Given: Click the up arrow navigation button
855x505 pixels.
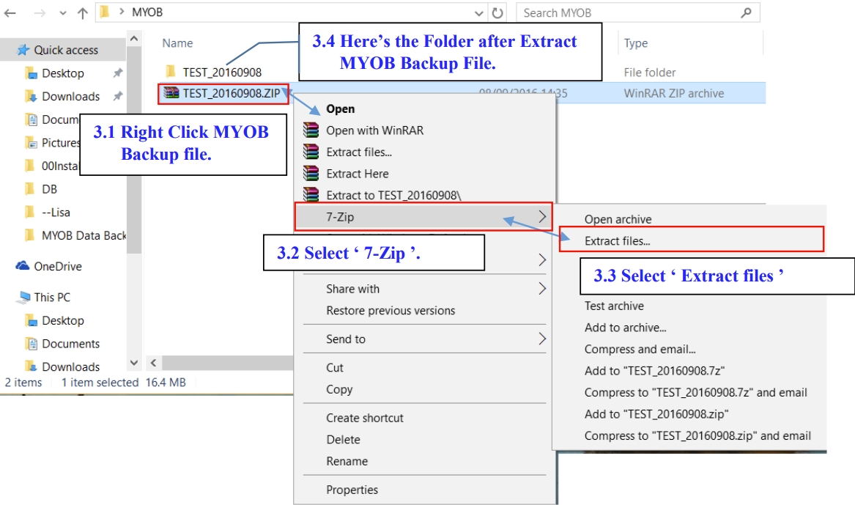Looking at the screenshot, I should [x=82, y=12].
